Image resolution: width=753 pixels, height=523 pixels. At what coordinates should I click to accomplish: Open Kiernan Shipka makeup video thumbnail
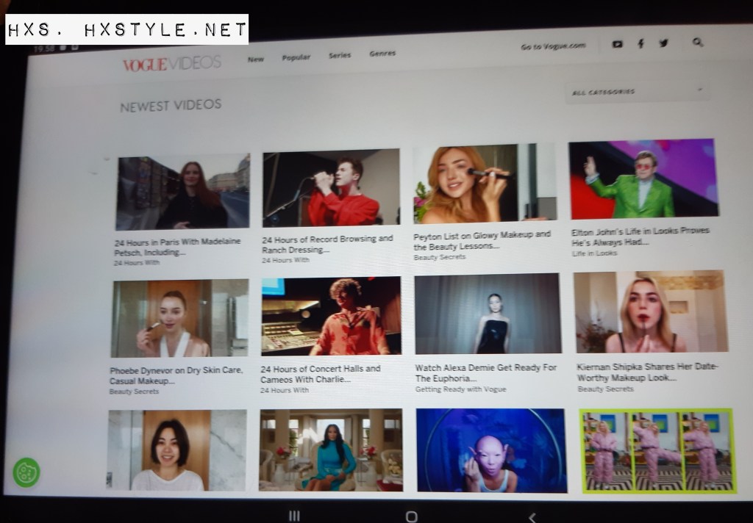pyautogui.click(x=650, y=312)
